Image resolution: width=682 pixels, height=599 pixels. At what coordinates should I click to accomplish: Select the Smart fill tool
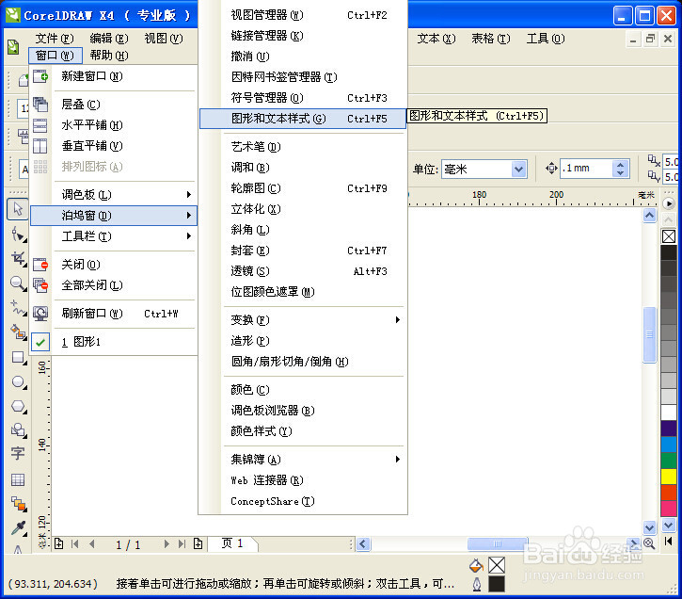pos(18,332)
